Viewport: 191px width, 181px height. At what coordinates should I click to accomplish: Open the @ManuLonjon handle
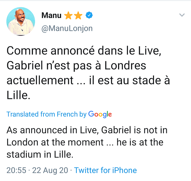(67, 29)
